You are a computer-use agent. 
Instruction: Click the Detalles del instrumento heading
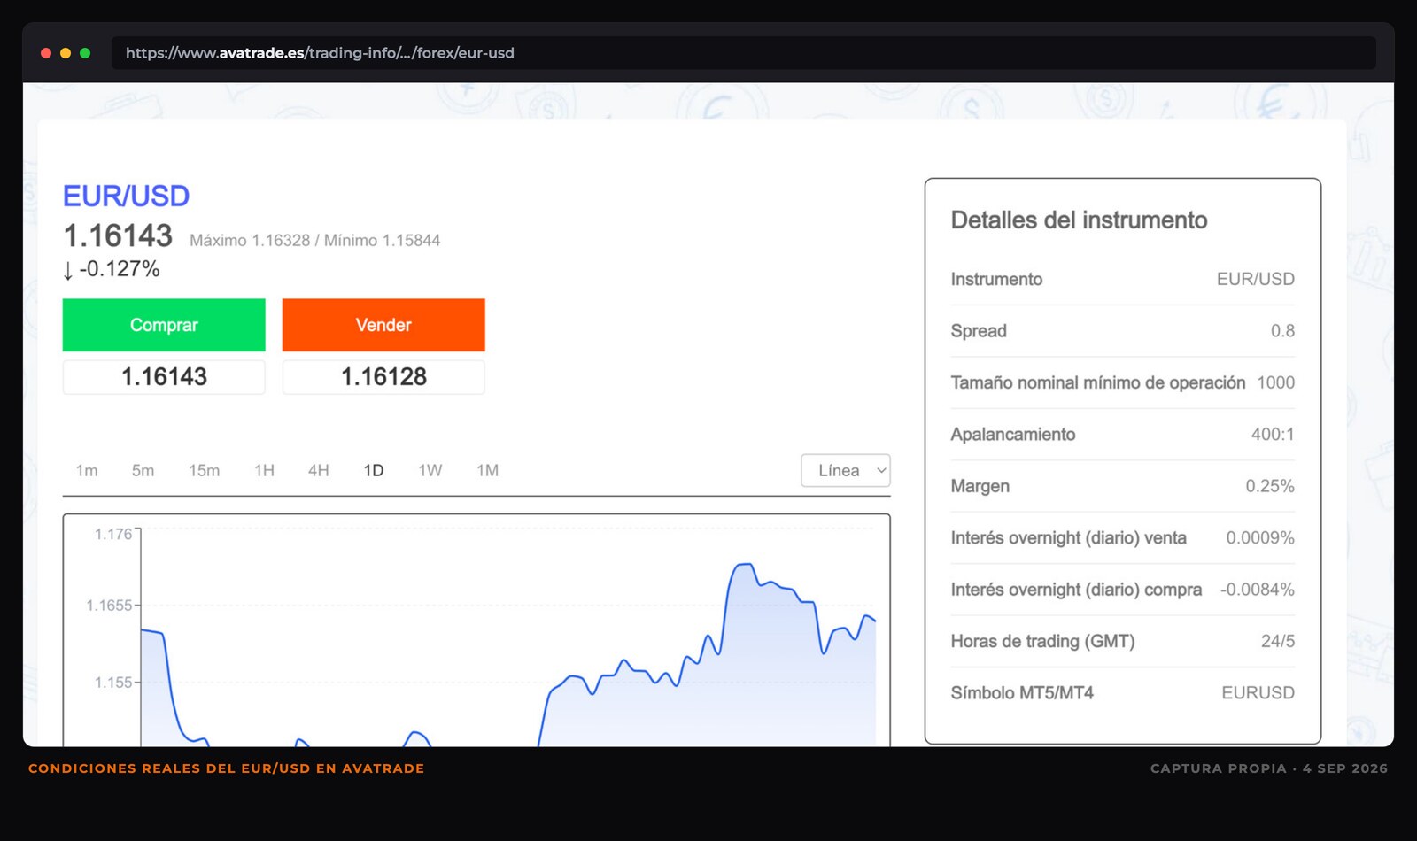tap(1079, 220)
